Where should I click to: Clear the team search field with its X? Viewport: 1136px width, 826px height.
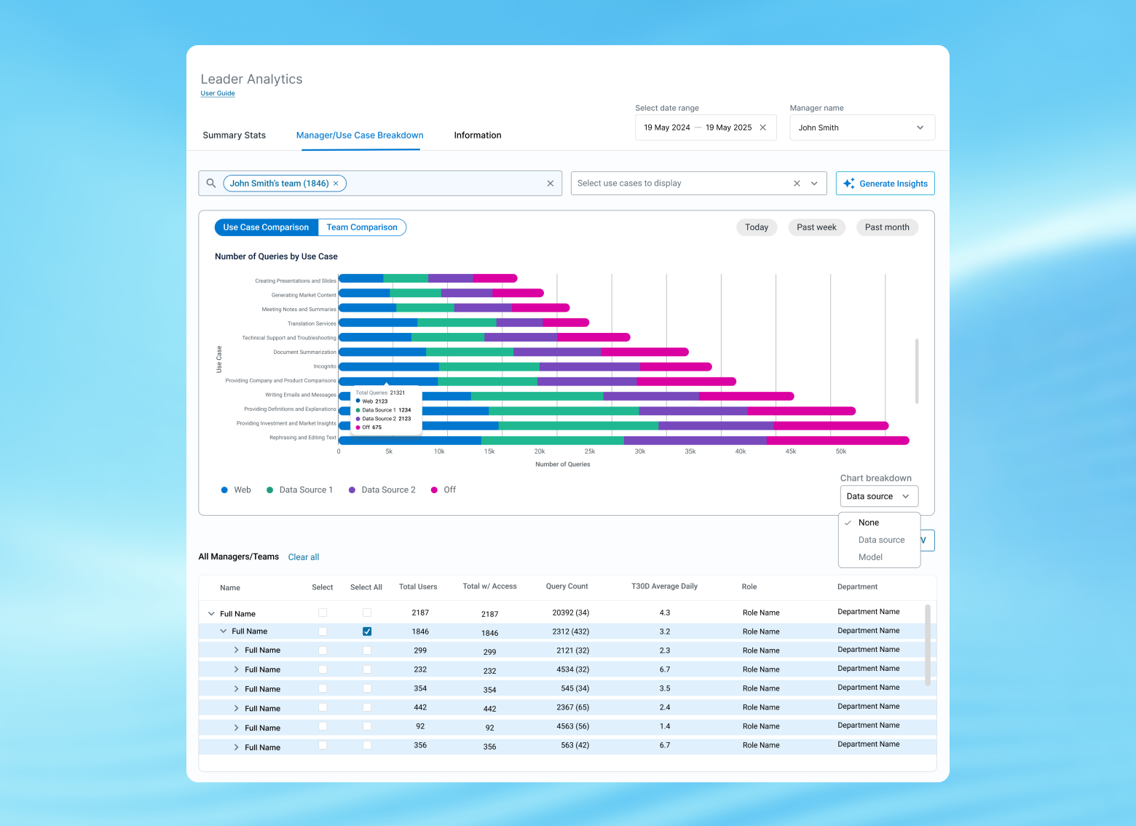[551, 184]
